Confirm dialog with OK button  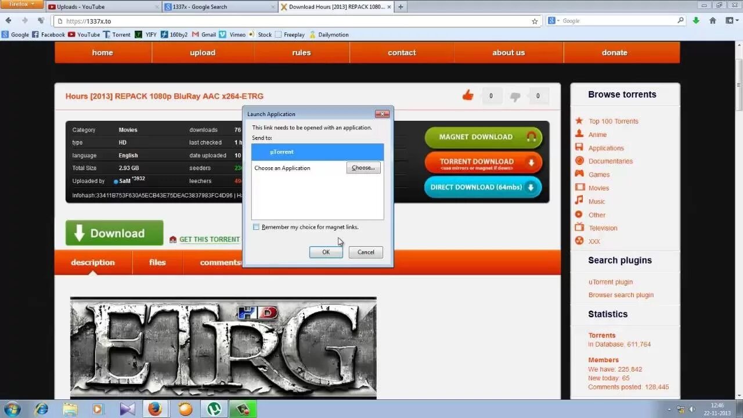pos(326,252)
